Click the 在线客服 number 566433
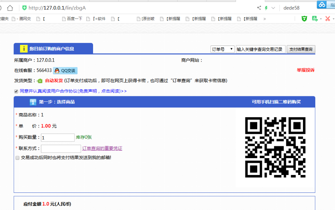The width and height of the screenshot is (335, 210). click(44, 70)
